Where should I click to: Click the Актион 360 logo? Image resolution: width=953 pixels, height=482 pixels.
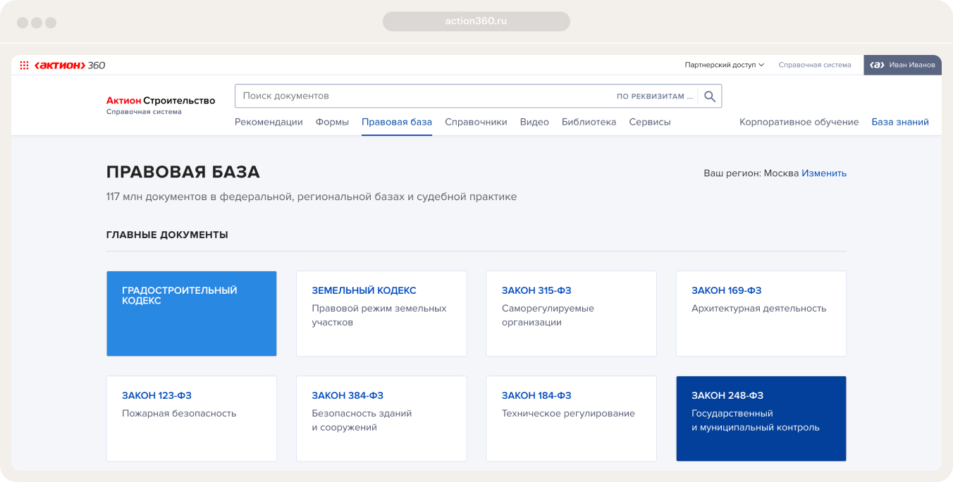pos(70,66)
